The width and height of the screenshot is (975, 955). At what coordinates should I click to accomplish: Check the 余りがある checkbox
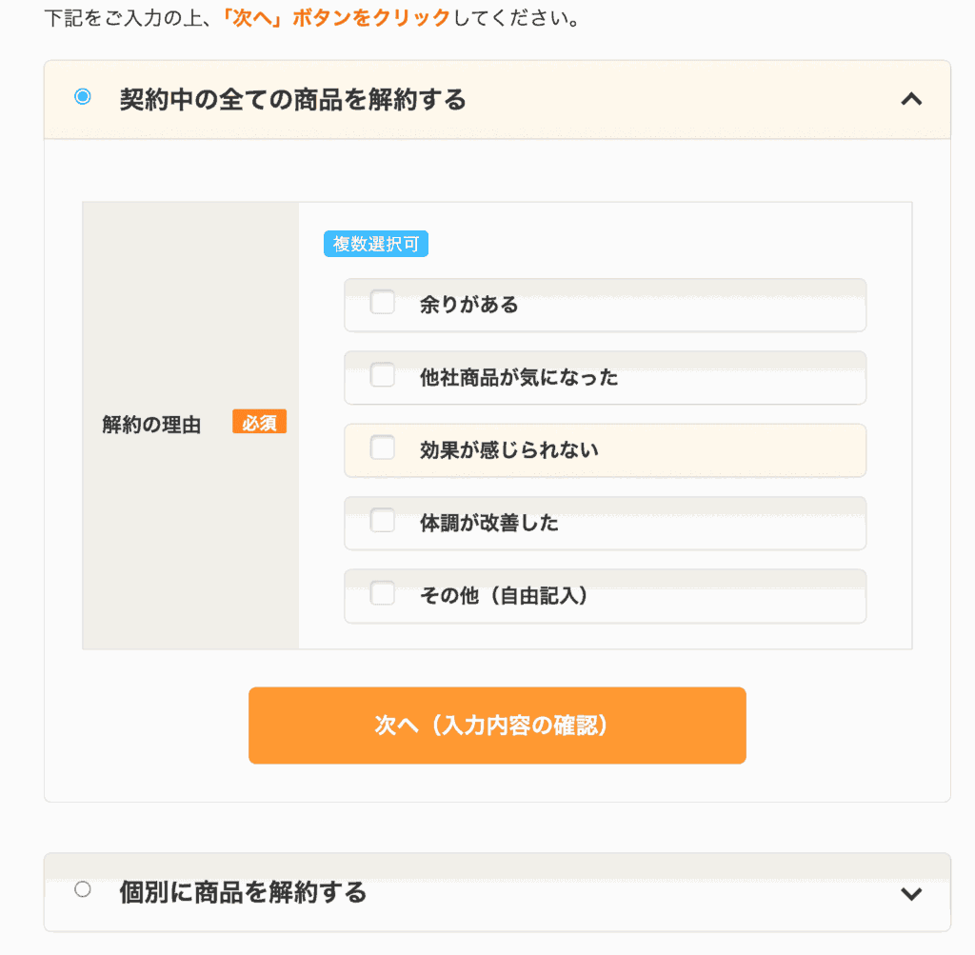(383, 303)
